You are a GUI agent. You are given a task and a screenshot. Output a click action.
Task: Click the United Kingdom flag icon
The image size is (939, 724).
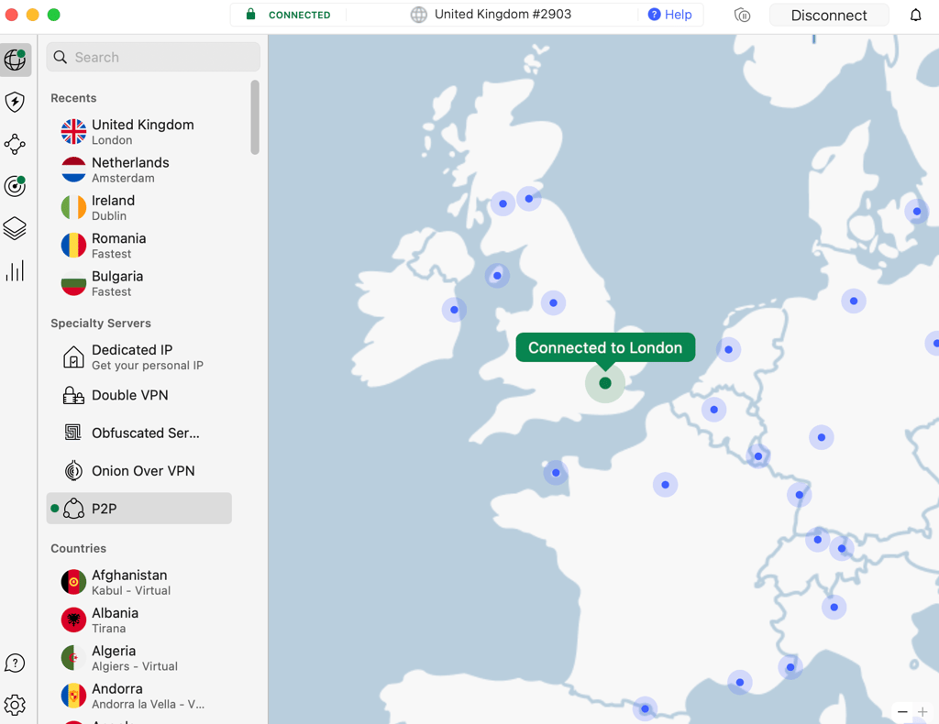[73, 132]
